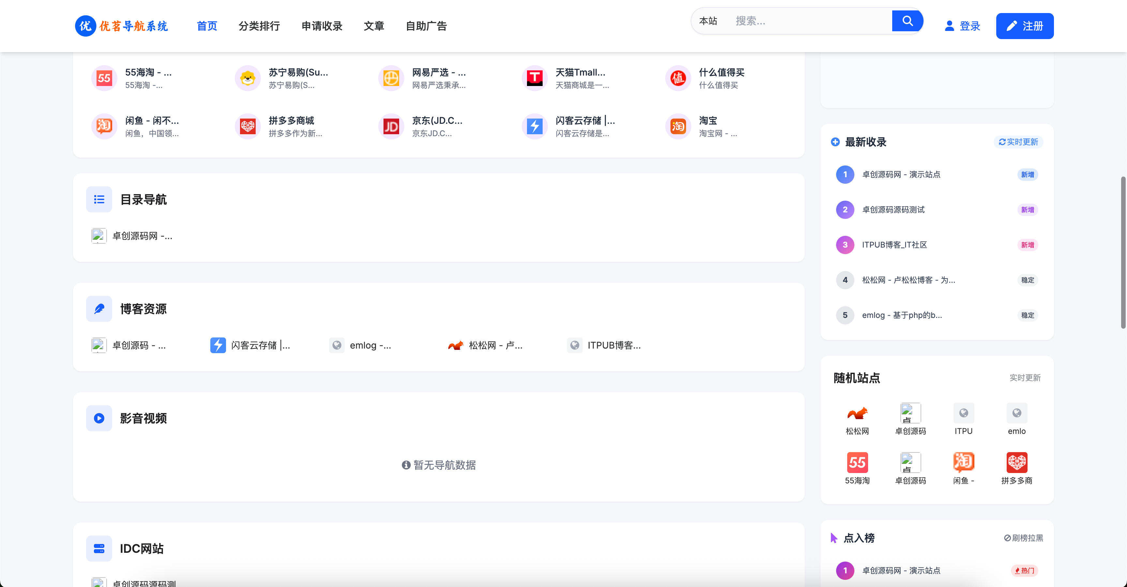Open the 文章 navigation item

[x=374, y=26]
